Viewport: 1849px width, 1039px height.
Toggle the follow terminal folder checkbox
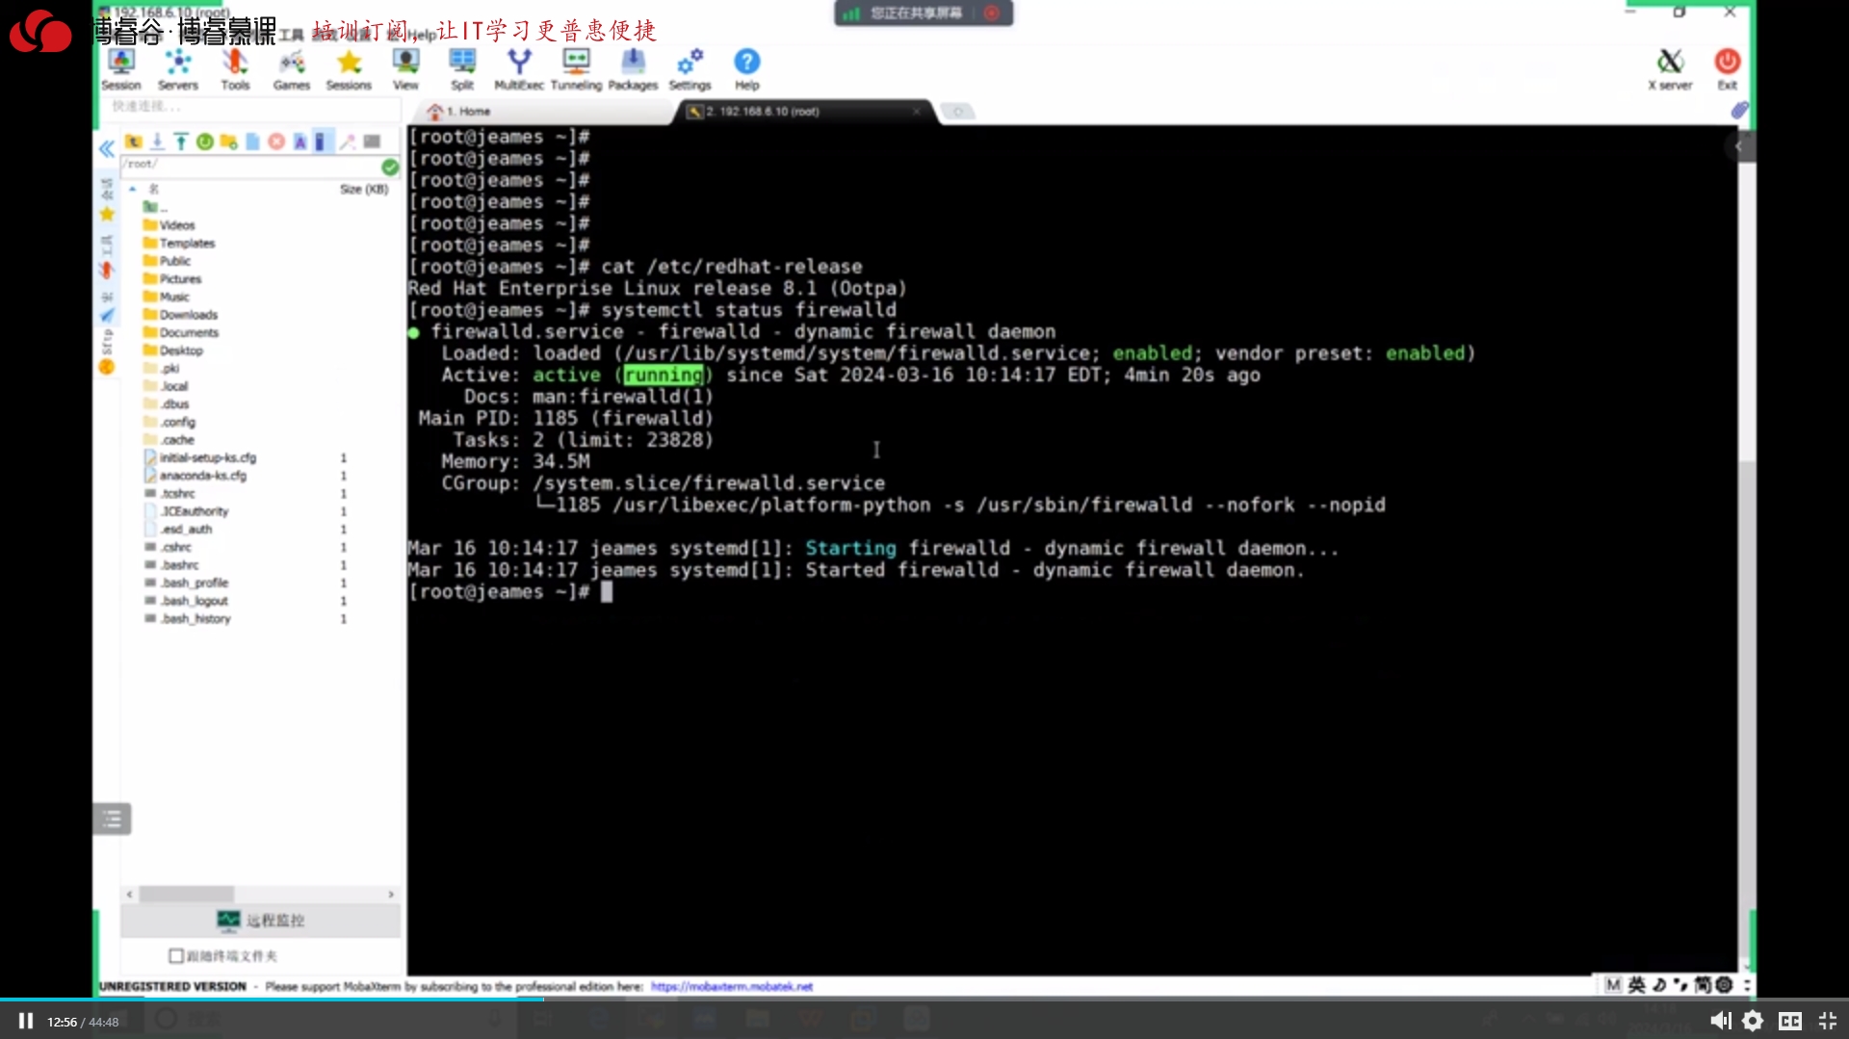coord(176,956)
